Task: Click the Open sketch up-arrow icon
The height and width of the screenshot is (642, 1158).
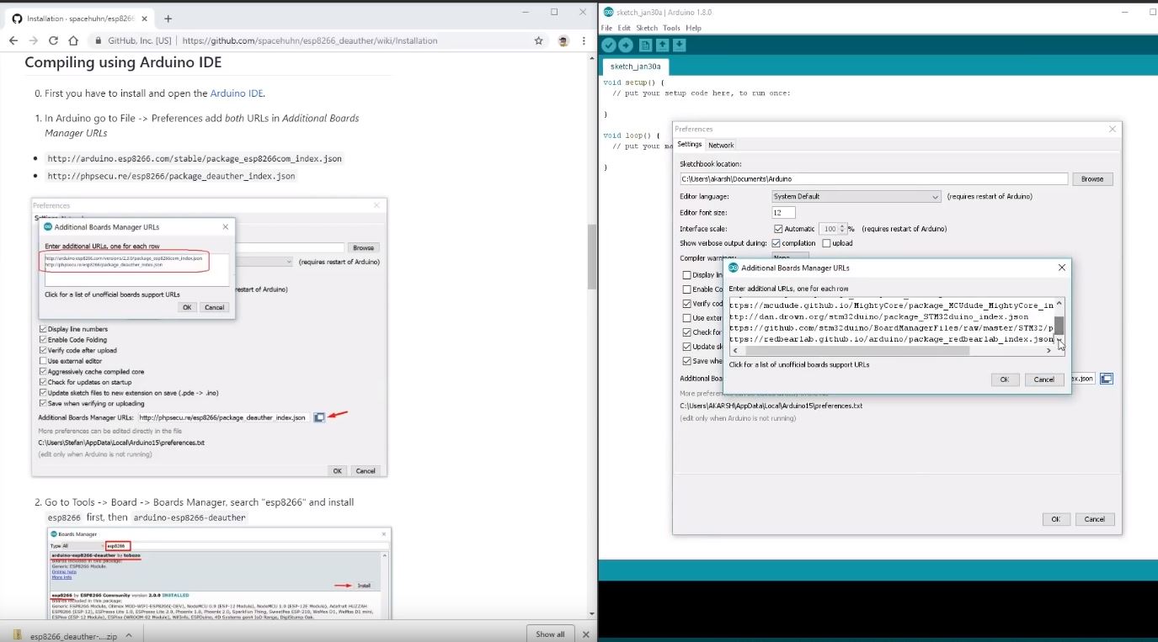Action: point(663,45)
